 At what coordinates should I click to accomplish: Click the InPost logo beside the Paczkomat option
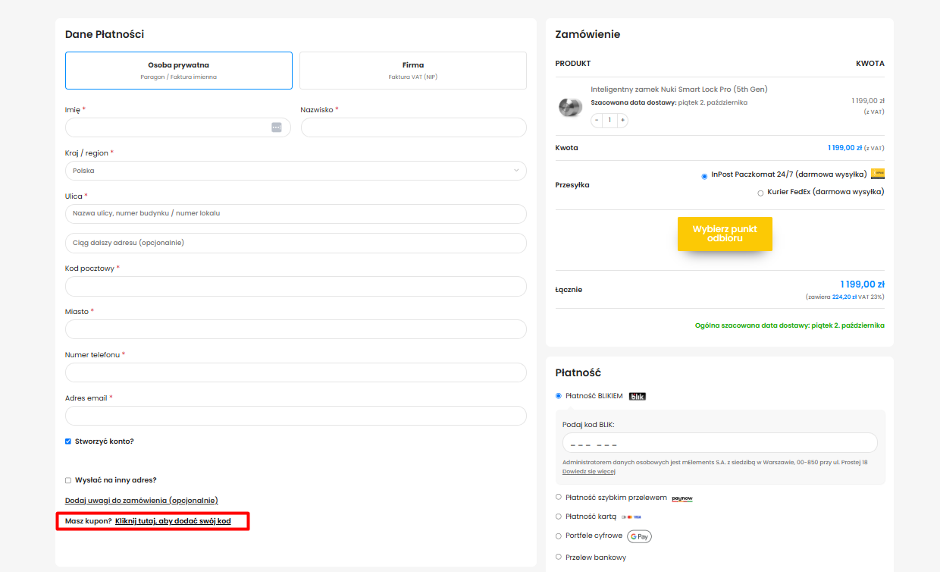click(878, 174)
